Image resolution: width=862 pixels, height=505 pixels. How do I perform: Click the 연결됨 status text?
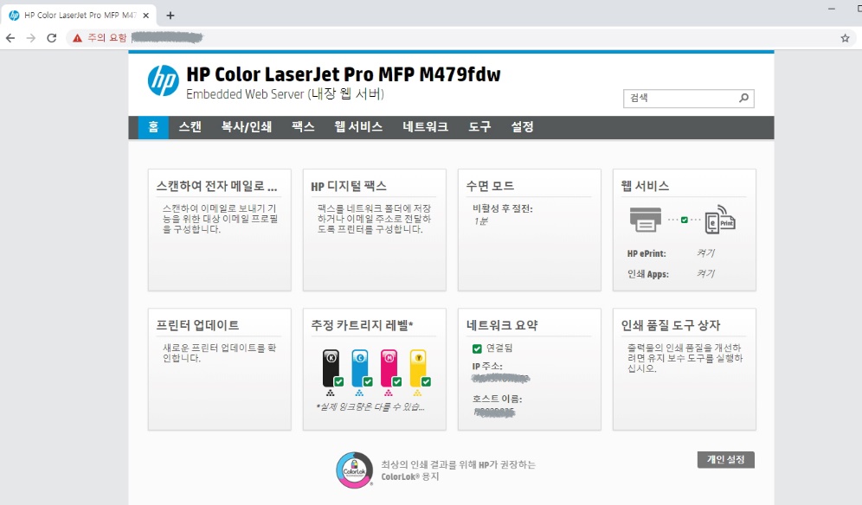coord(499,348)
